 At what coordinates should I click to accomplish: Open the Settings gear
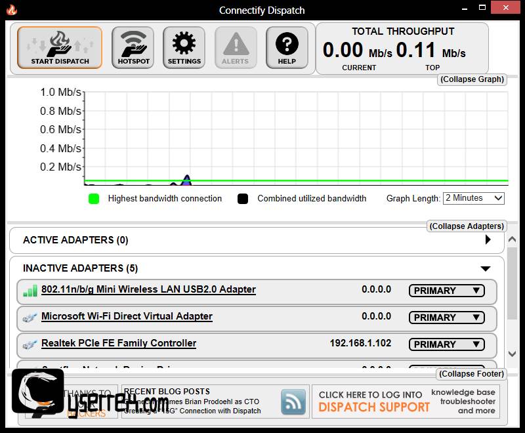pyautogui.click(x=184, y=48)
